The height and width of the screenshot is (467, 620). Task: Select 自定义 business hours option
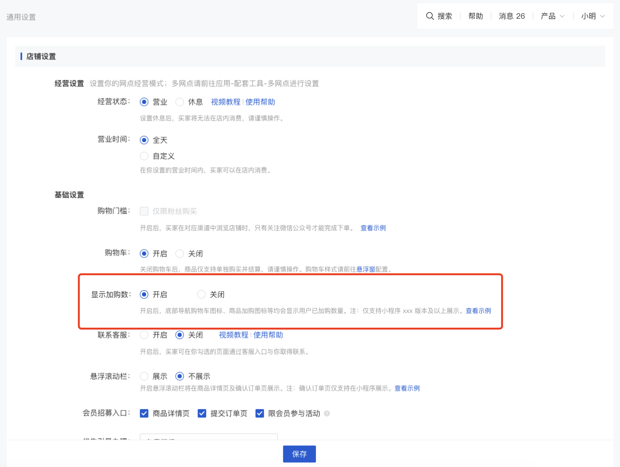point(144,156)
